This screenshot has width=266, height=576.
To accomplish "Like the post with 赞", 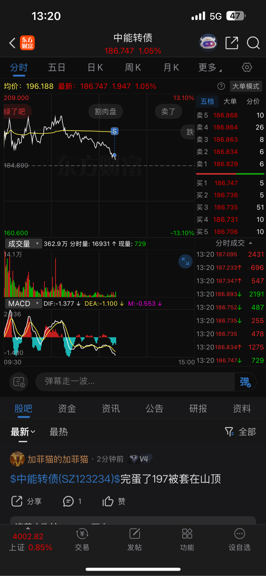I will pos(114,501).
